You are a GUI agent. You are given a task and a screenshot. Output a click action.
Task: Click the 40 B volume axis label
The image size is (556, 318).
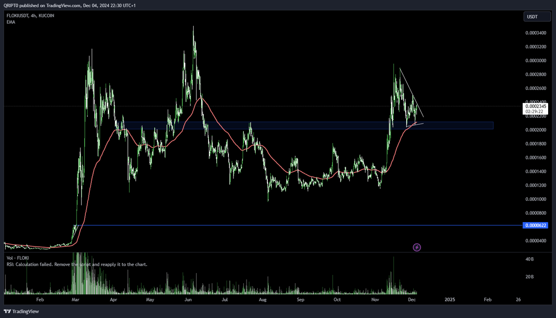(530, 259)
